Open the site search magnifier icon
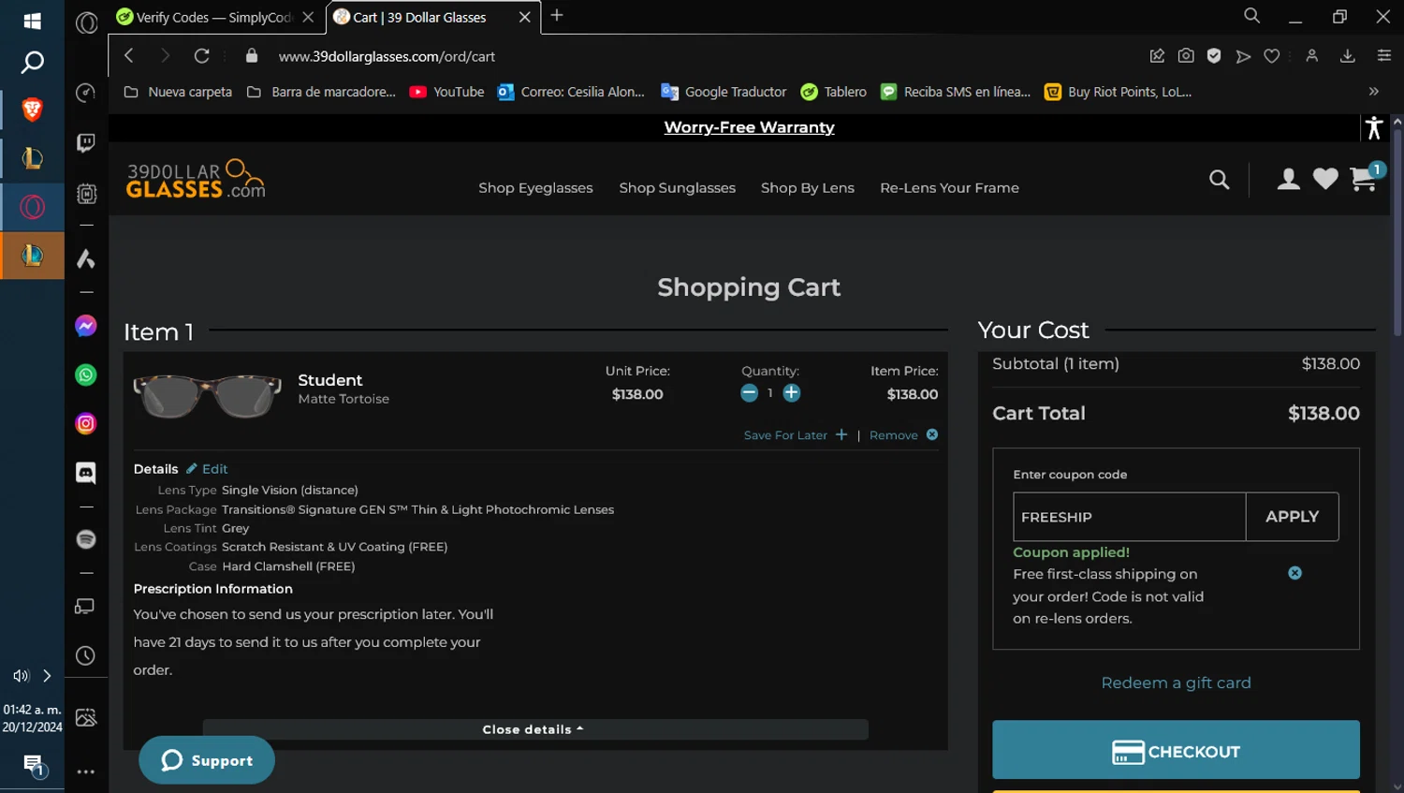This screenshot has width=1404, height=793. (1219, 180)
